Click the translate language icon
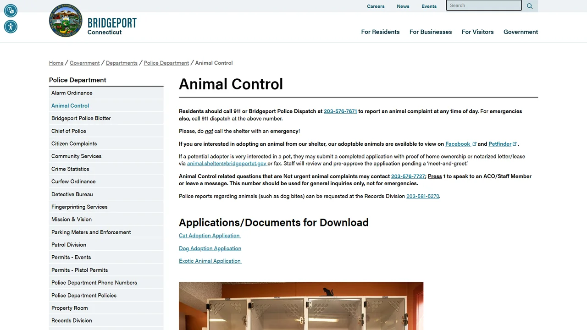 [11, 11]
